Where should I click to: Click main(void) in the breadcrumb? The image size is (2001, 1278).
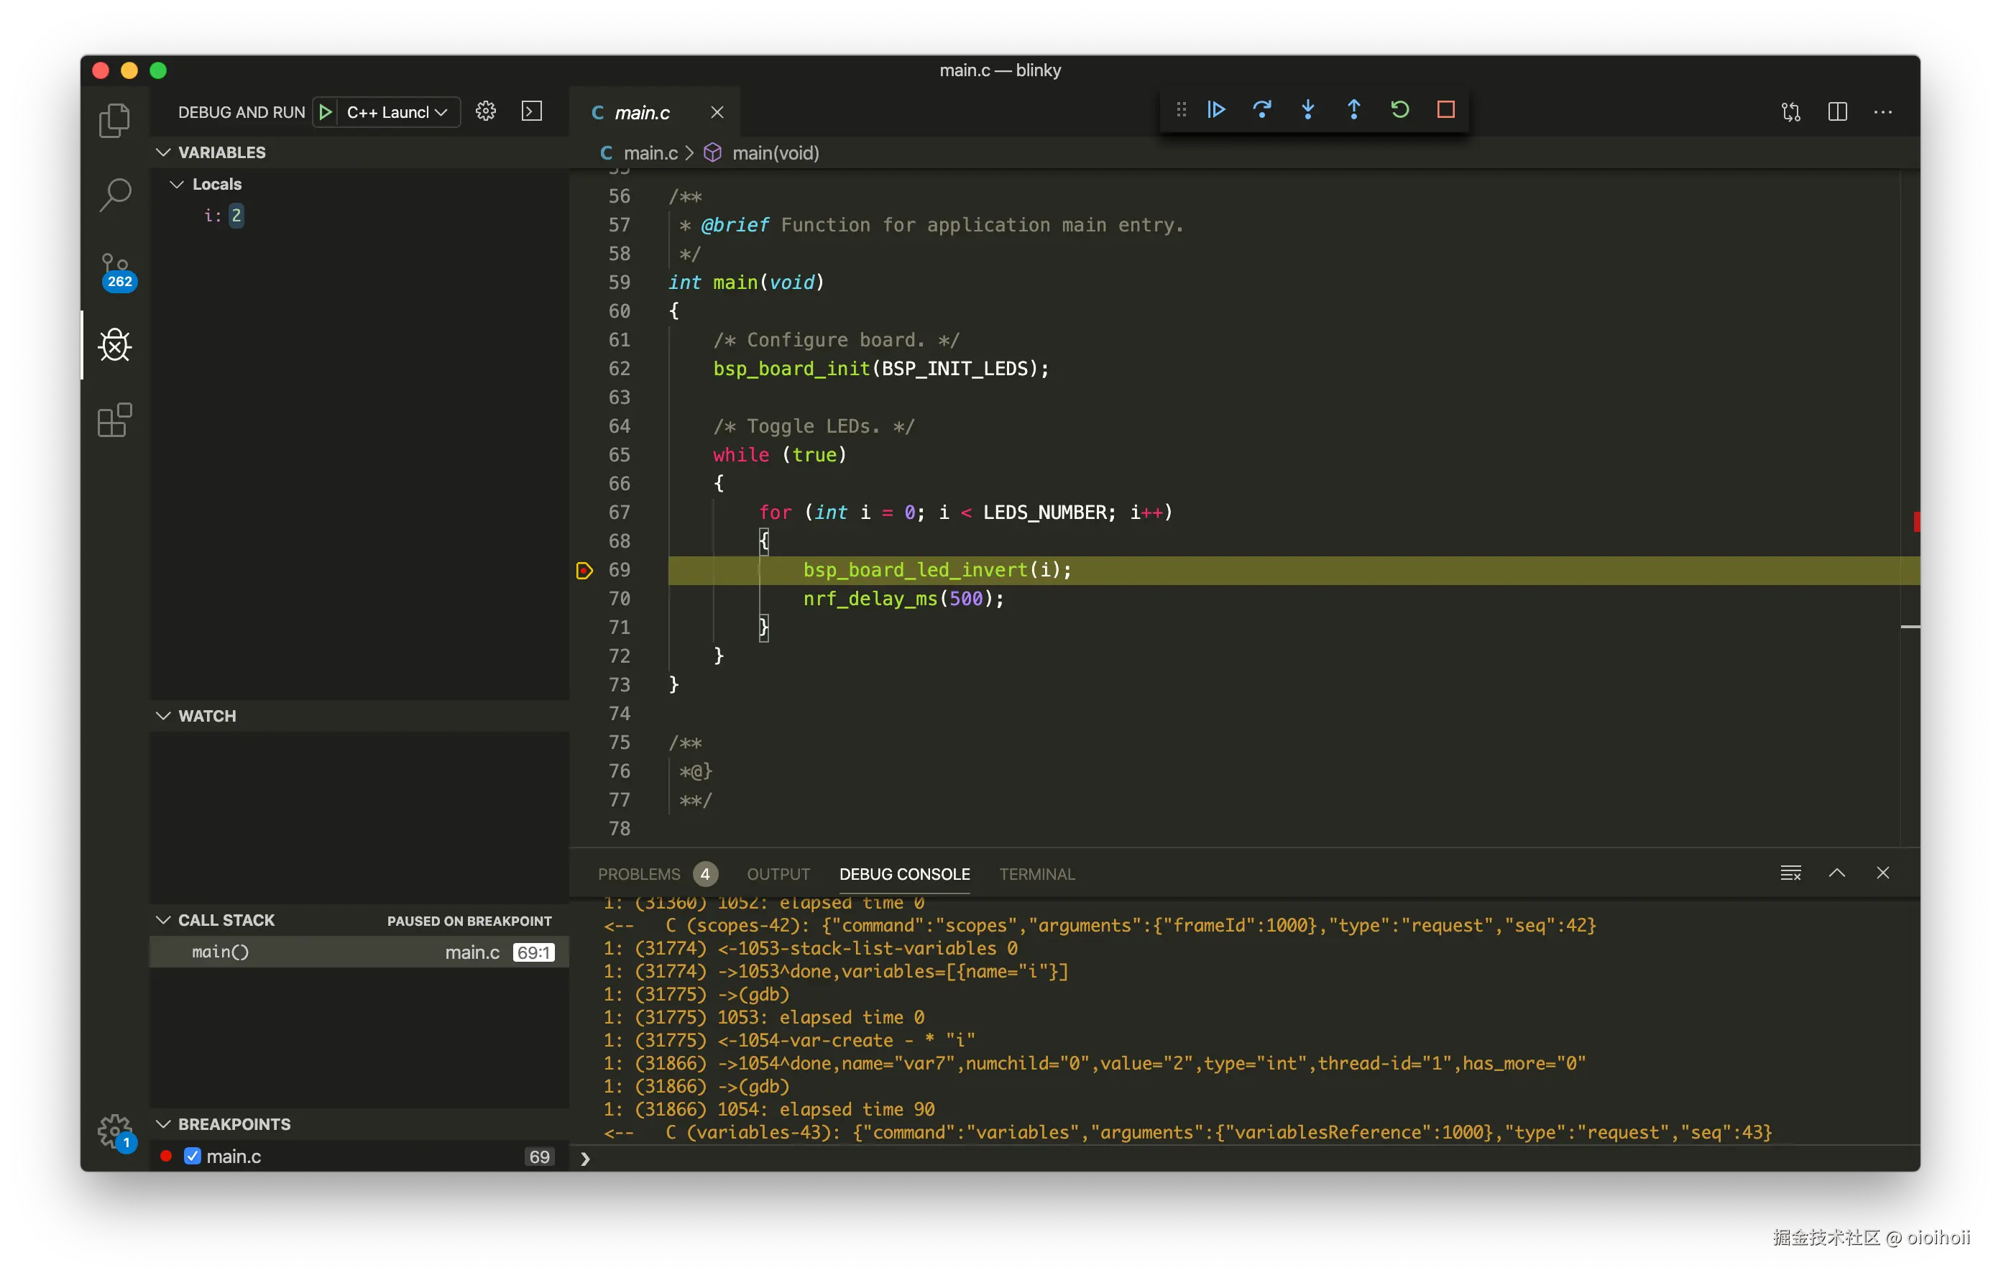(776, 153)
